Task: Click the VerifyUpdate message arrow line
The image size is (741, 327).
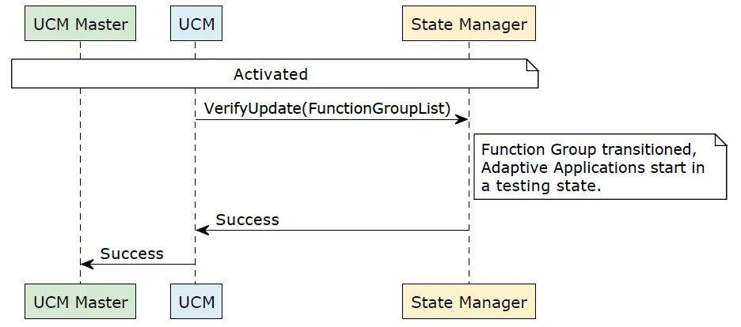Action: click(x=331, y=120)
